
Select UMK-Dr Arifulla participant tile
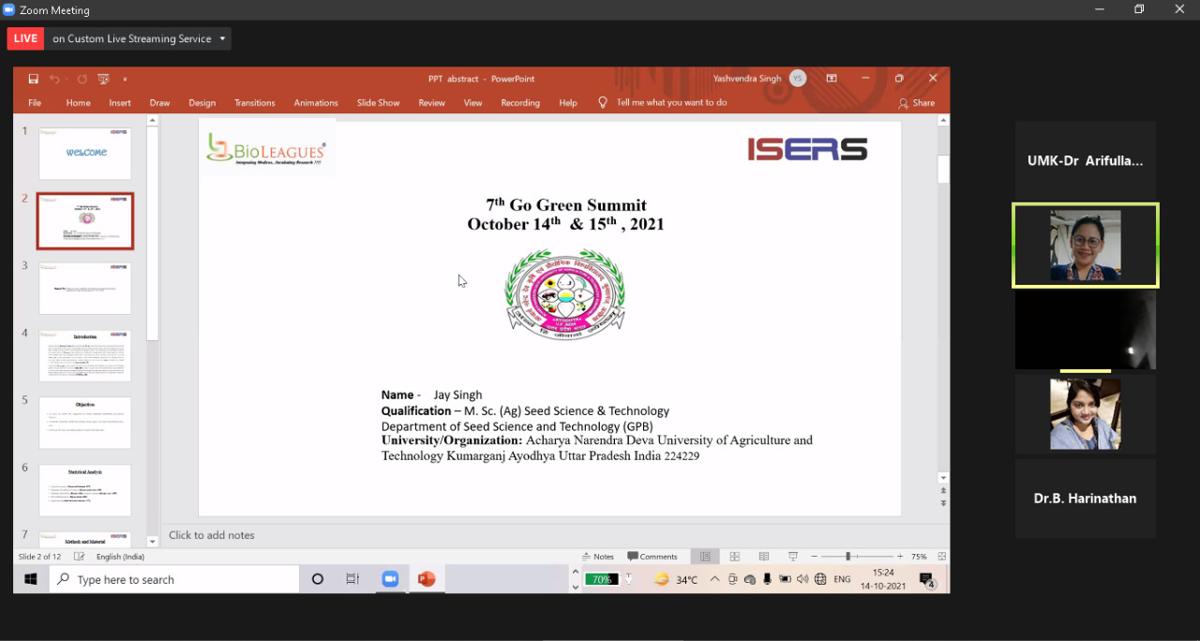point(1086,160)
